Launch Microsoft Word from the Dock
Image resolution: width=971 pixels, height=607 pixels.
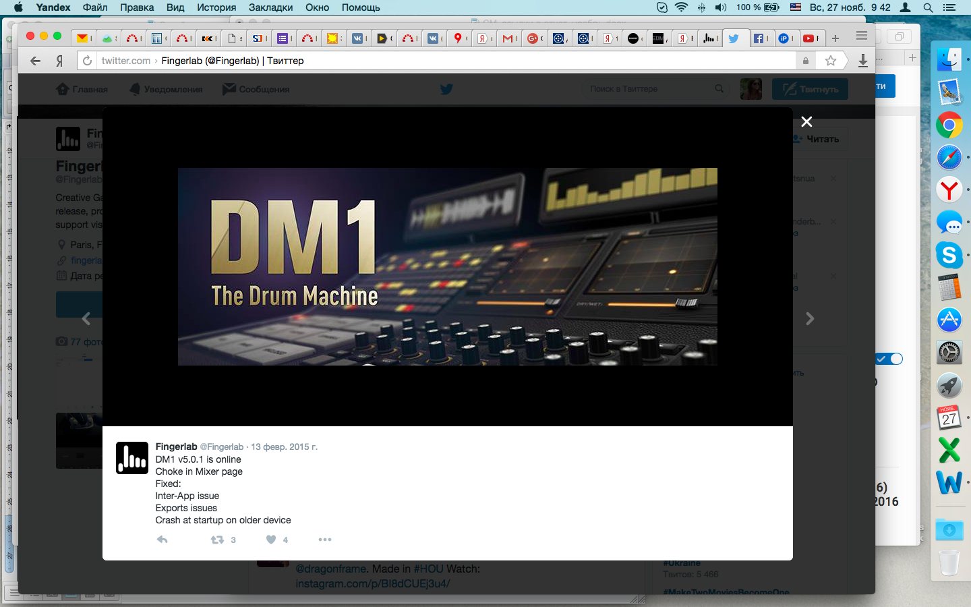(949, 482)
